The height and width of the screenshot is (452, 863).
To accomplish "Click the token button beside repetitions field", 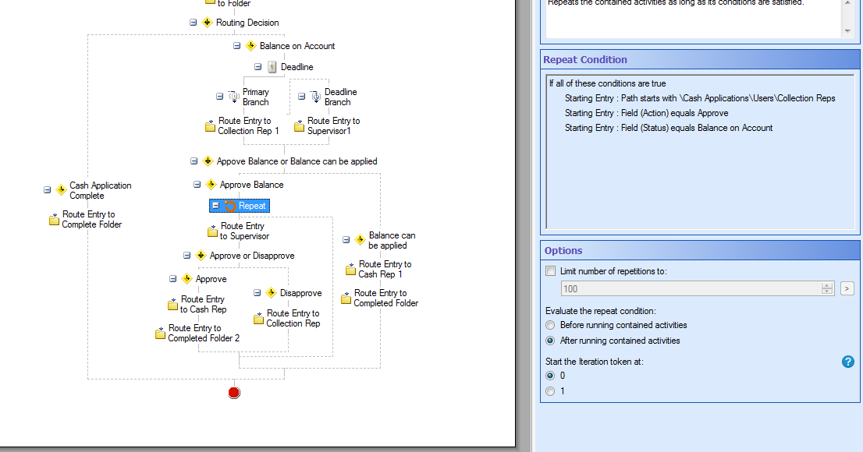I will click(847, 289).
